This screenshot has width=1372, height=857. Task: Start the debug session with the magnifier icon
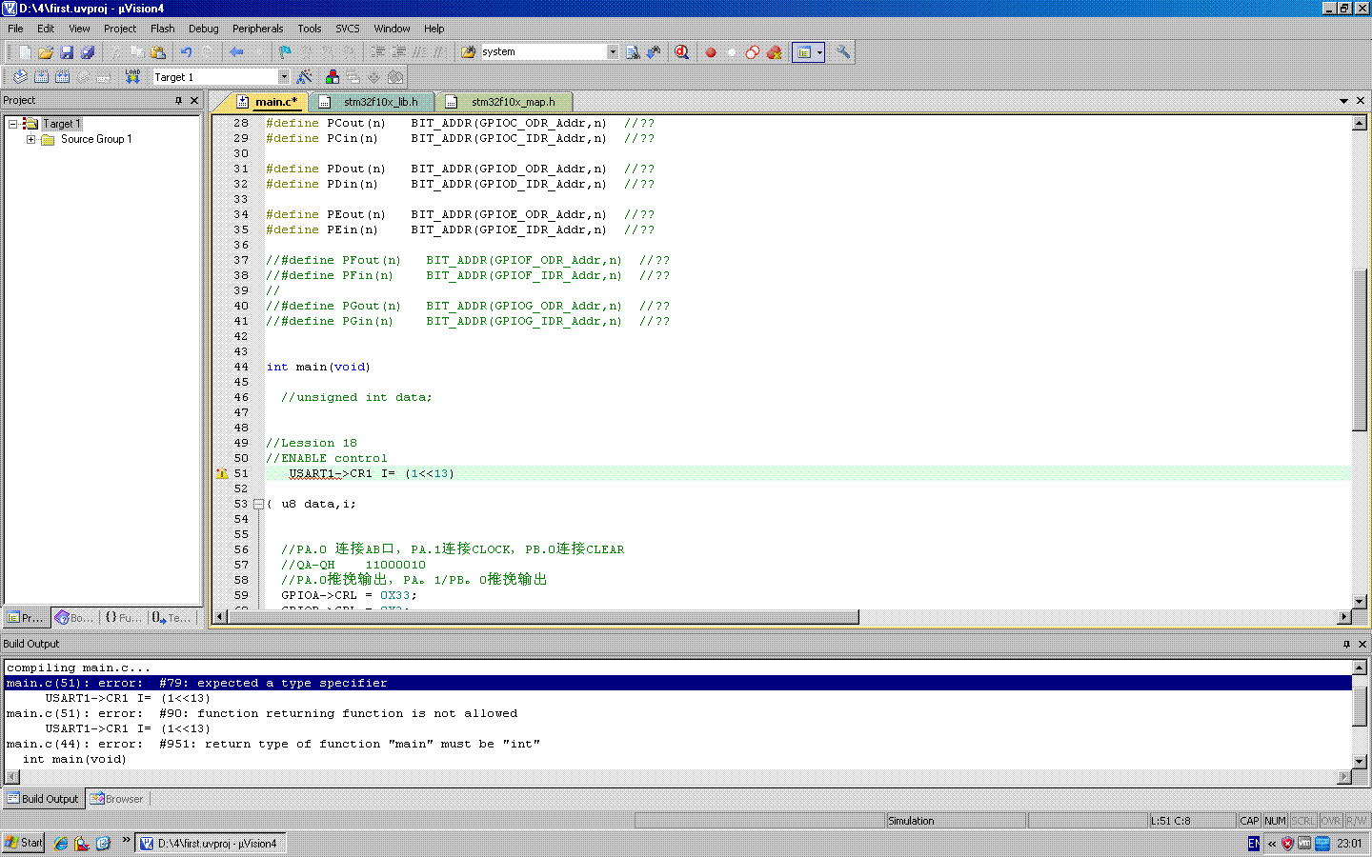tap(681, 52)
